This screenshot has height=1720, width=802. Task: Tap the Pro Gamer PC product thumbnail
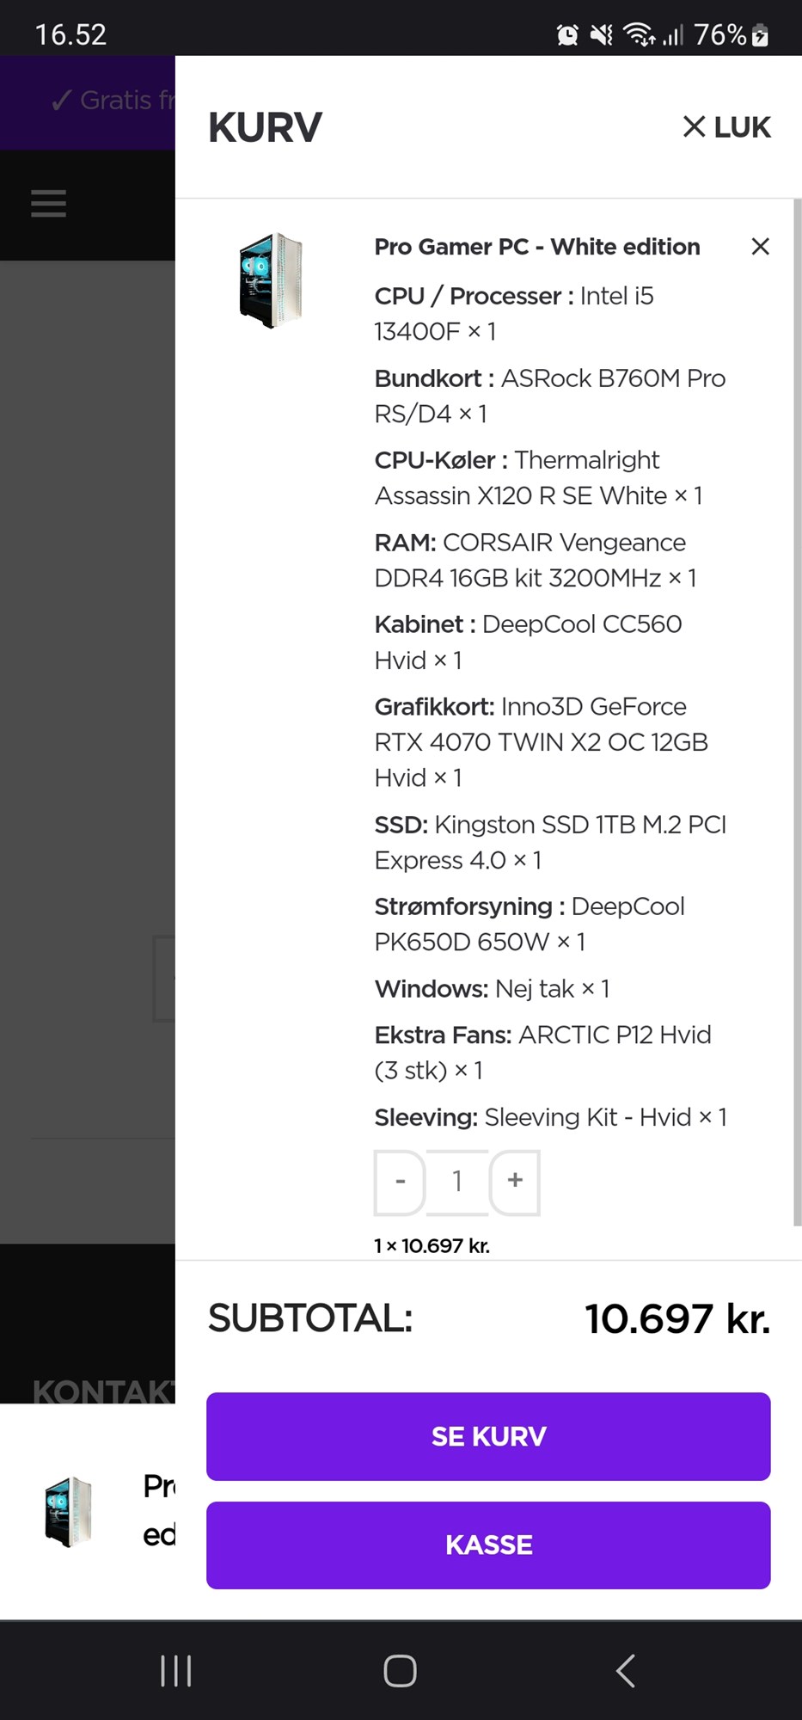click(x=271, y=280)
